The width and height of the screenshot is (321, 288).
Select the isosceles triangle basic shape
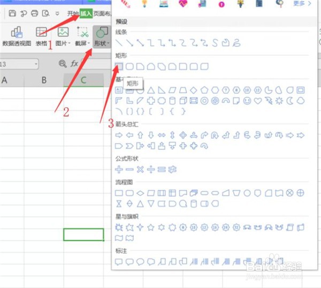coord(151,90)
